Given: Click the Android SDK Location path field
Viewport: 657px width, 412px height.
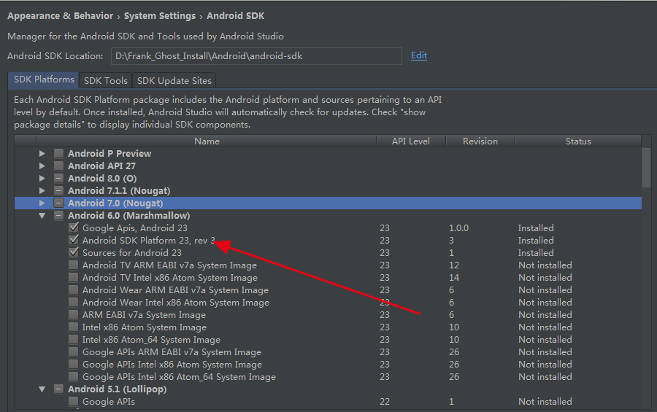Looking at the screenshot, I should click(256, 56).
